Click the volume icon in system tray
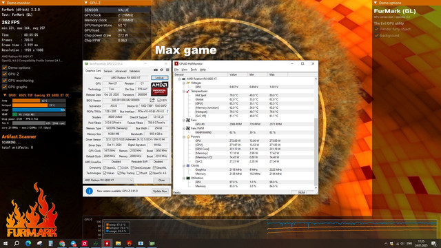Screen dimensions: 441x248 (402, 243)
